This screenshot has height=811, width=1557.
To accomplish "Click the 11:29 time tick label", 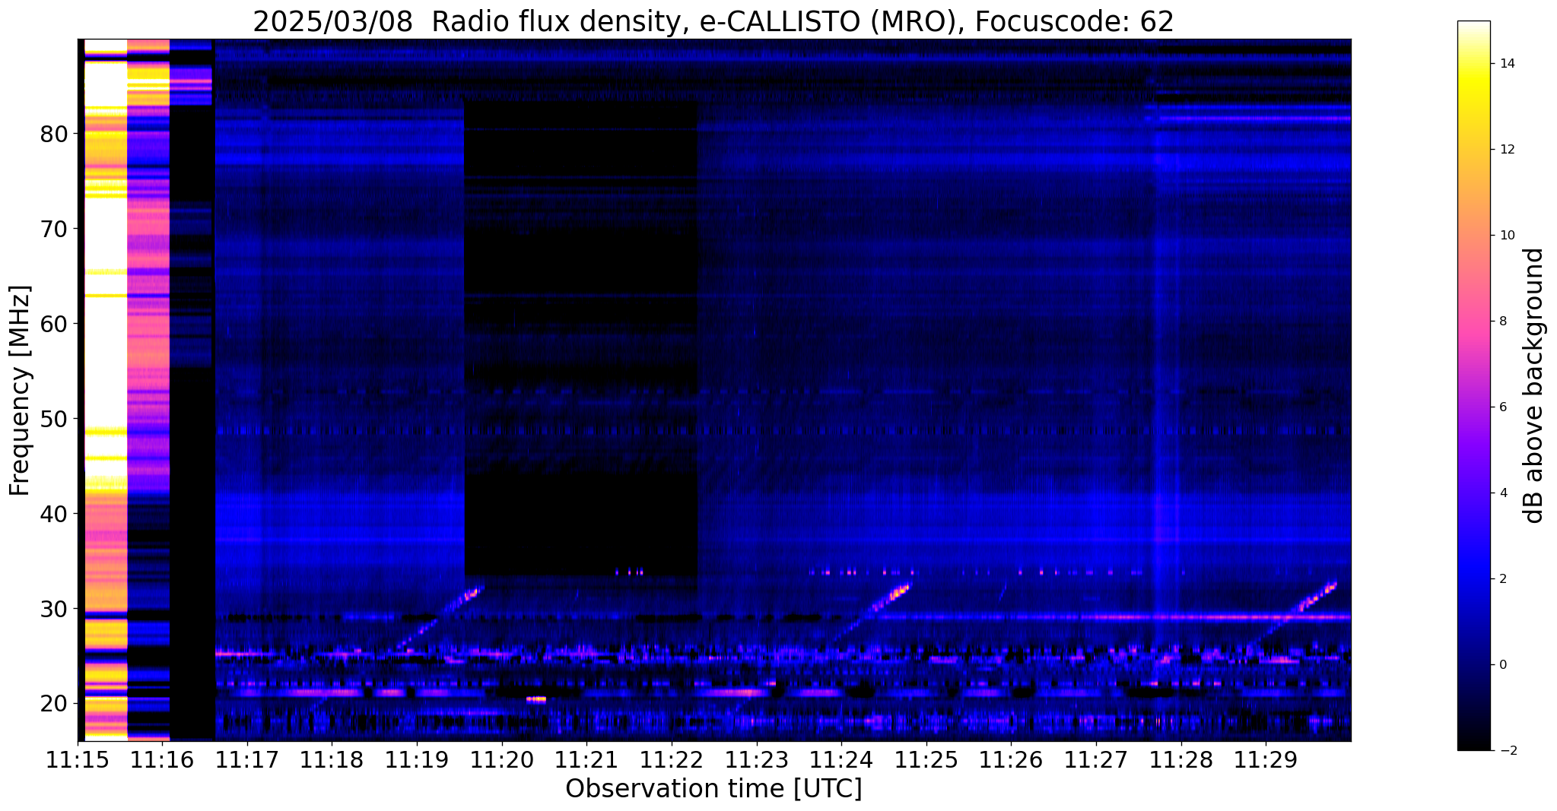I will coord(1266,761).
